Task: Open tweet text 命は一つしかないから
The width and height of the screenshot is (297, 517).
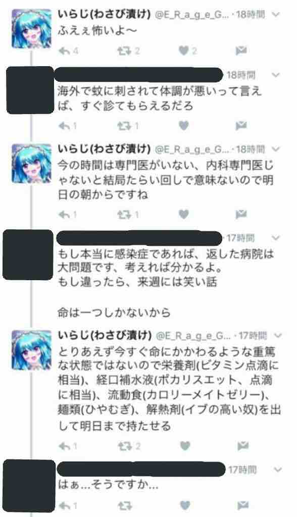Action: click(x=114, y=312)
